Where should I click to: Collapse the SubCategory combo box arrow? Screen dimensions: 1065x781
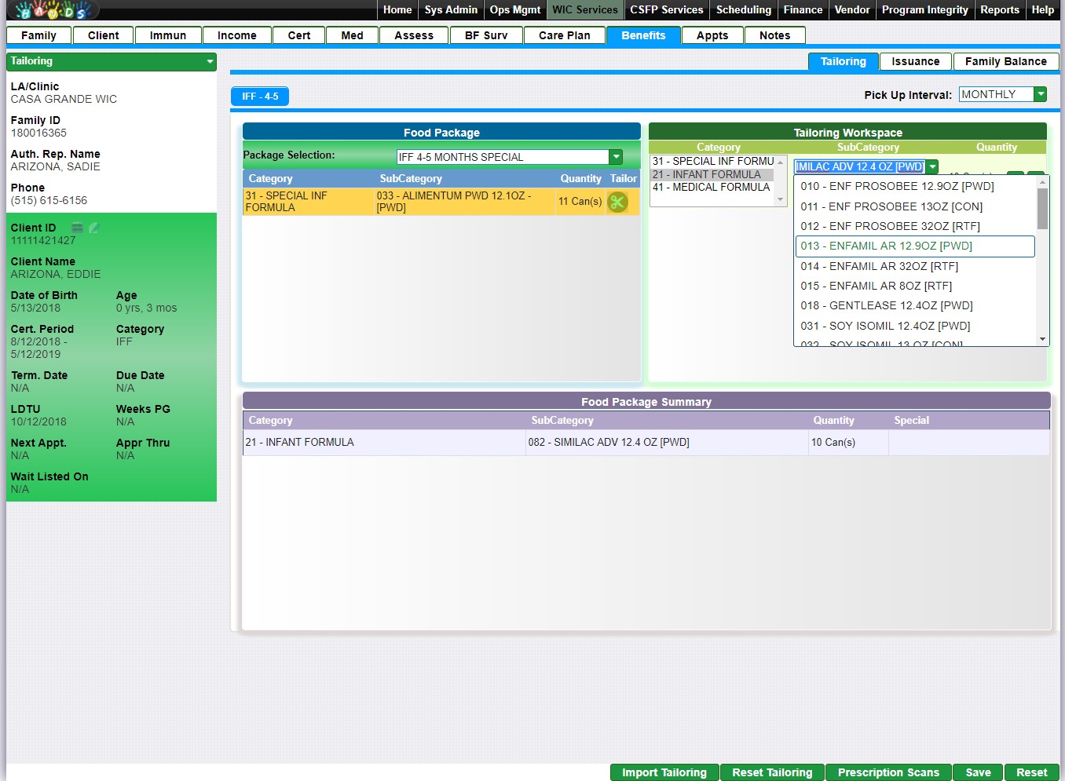[932, 166]
